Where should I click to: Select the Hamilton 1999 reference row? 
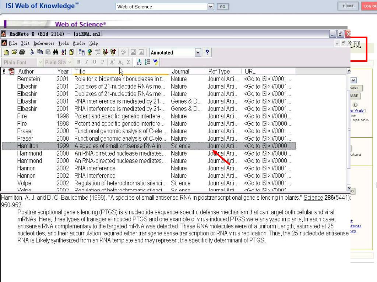149,146
